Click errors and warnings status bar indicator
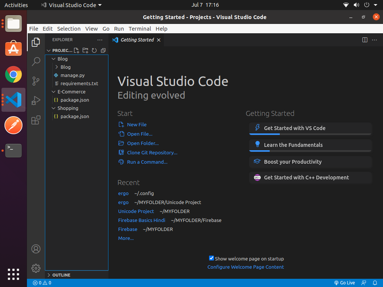The image size is (383, 287). (x=42, y=283)
